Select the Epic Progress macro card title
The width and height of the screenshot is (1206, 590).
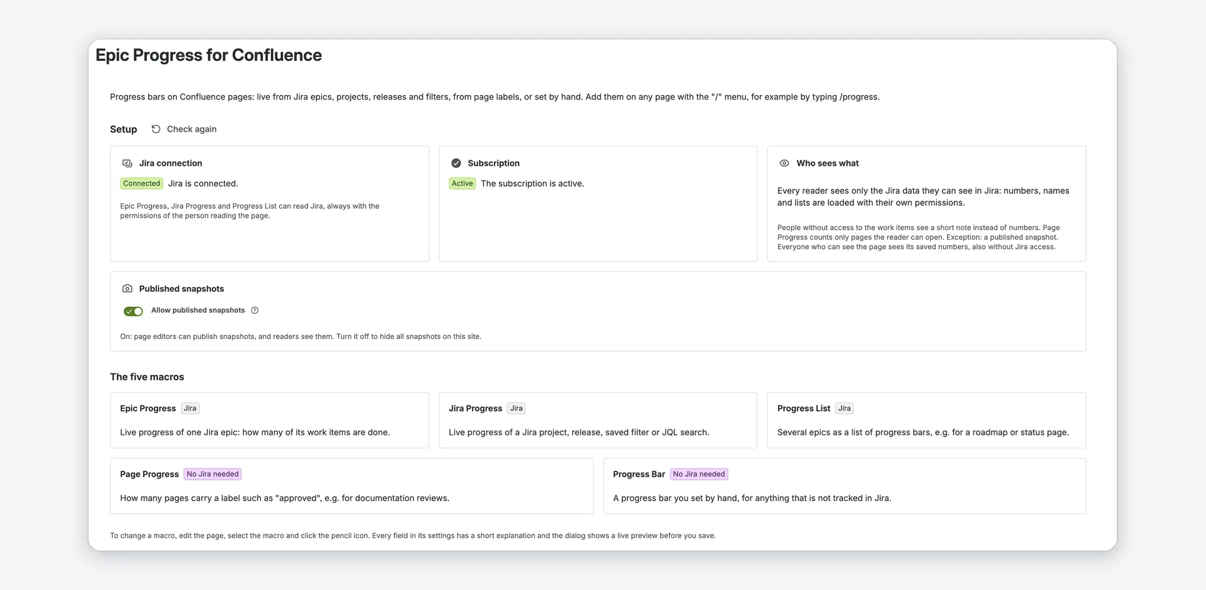coord(148,408)
